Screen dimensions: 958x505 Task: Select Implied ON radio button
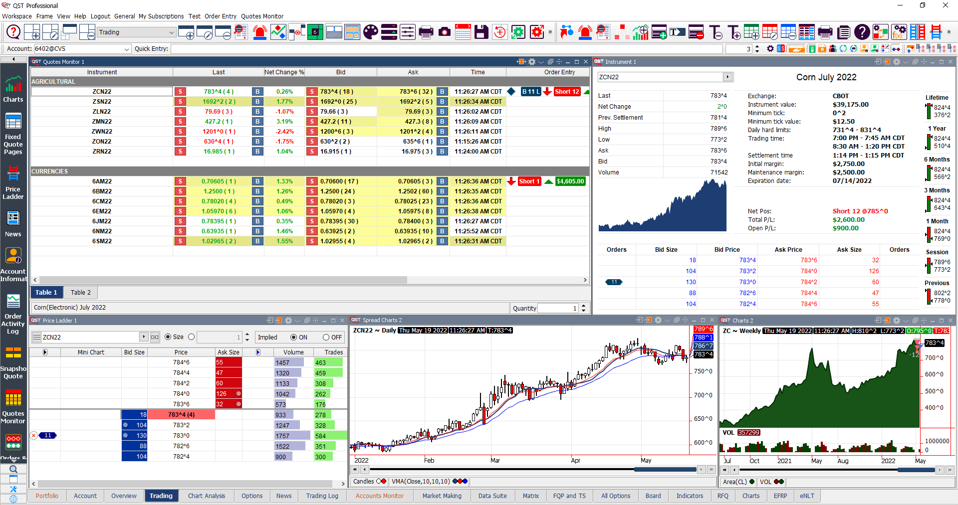[x=293, y=337]
